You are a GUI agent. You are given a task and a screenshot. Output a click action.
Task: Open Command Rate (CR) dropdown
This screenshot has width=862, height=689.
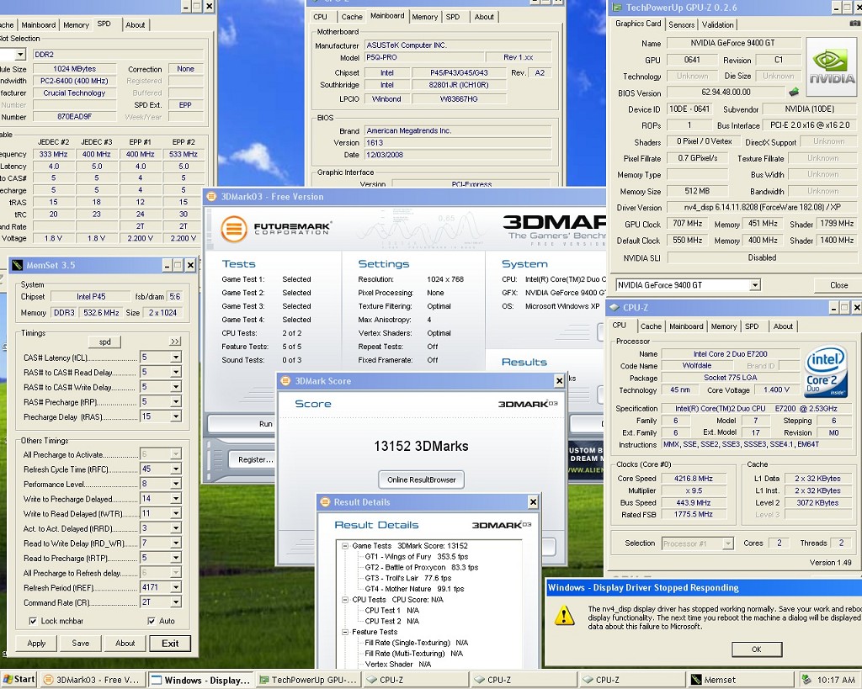tap(175, 602)
